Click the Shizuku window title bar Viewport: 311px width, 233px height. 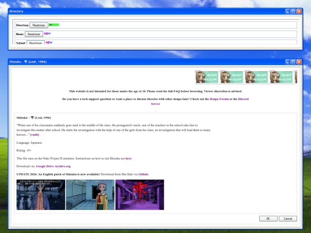(147, 62)
